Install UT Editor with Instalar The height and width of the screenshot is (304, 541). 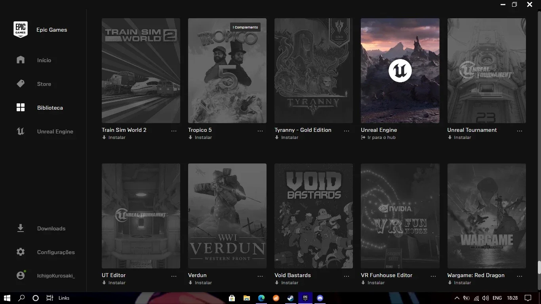pyautogui.click(x=114, y=283)
